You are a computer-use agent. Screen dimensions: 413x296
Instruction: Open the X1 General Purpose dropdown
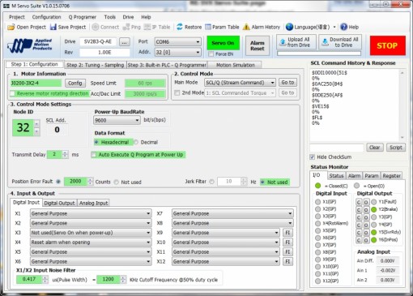point(91,213)
